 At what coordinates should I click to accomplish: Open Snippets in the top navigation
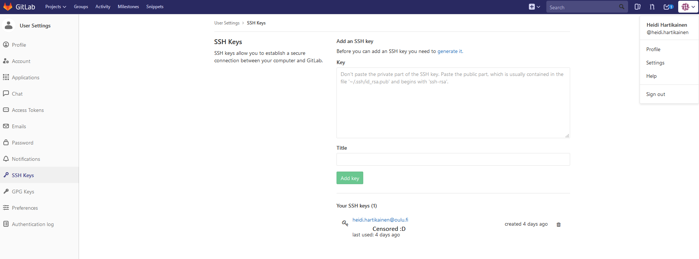[155, 7]
